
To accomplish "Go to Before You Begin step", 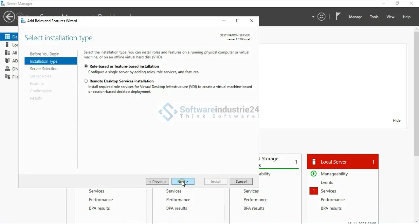I will (45, 54).
